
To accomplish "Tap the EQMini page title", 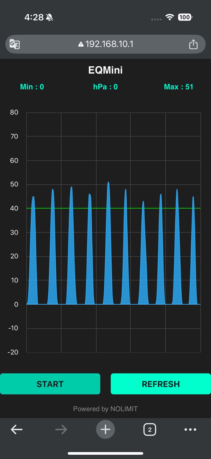I will [105, 70].
